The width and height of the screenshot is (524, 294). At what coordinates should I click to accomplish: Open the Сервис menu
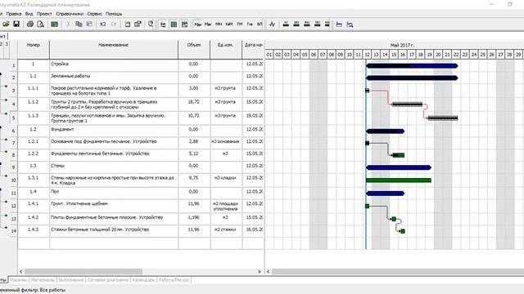(95, 14)
